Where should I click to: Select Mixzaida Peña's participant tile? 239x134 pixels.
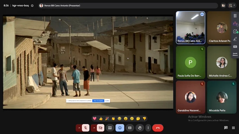pos(222,97)
